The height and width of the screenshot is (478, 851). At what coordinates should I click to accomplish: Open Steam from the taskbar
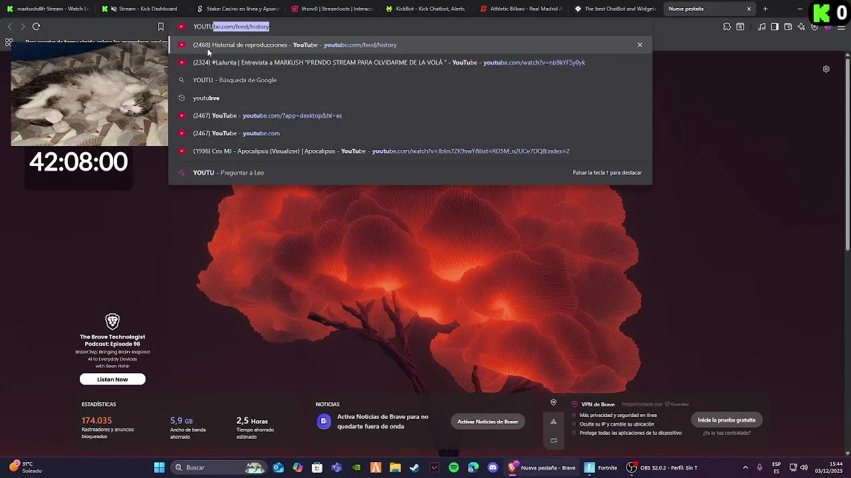pyautogui.click(x=414, y=467)
